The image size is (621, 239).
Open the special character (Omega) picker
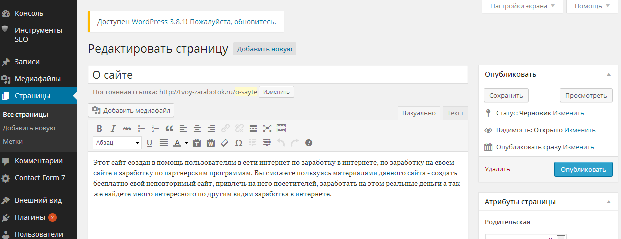[x=239, y=143]
